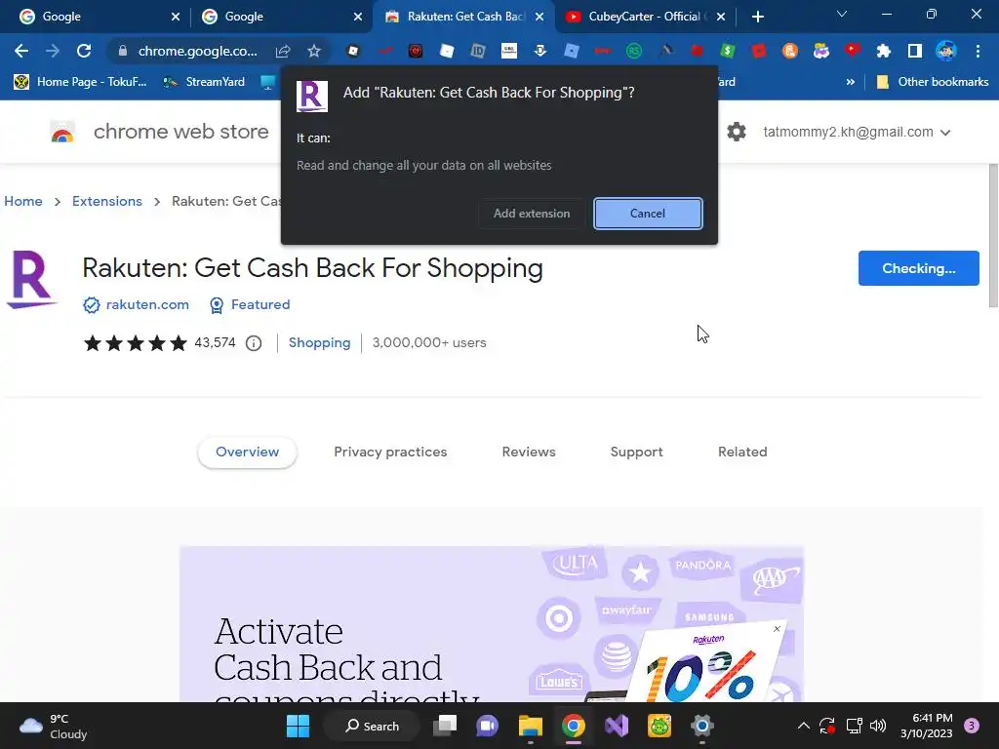Toggle the browser side panel icon

coord(915,51)
